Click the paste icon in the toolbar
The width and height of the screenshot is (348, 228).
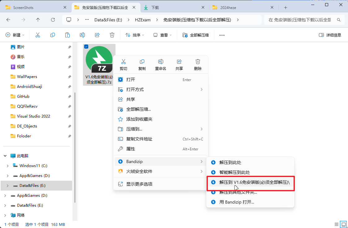[67, 35]
